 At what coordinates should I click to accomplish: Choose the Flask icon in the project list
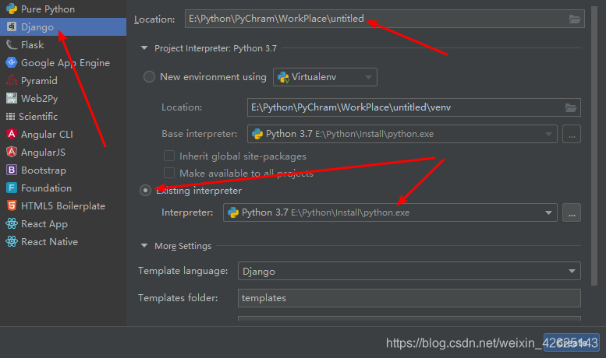pyautogui.click(x=12, y=45)
